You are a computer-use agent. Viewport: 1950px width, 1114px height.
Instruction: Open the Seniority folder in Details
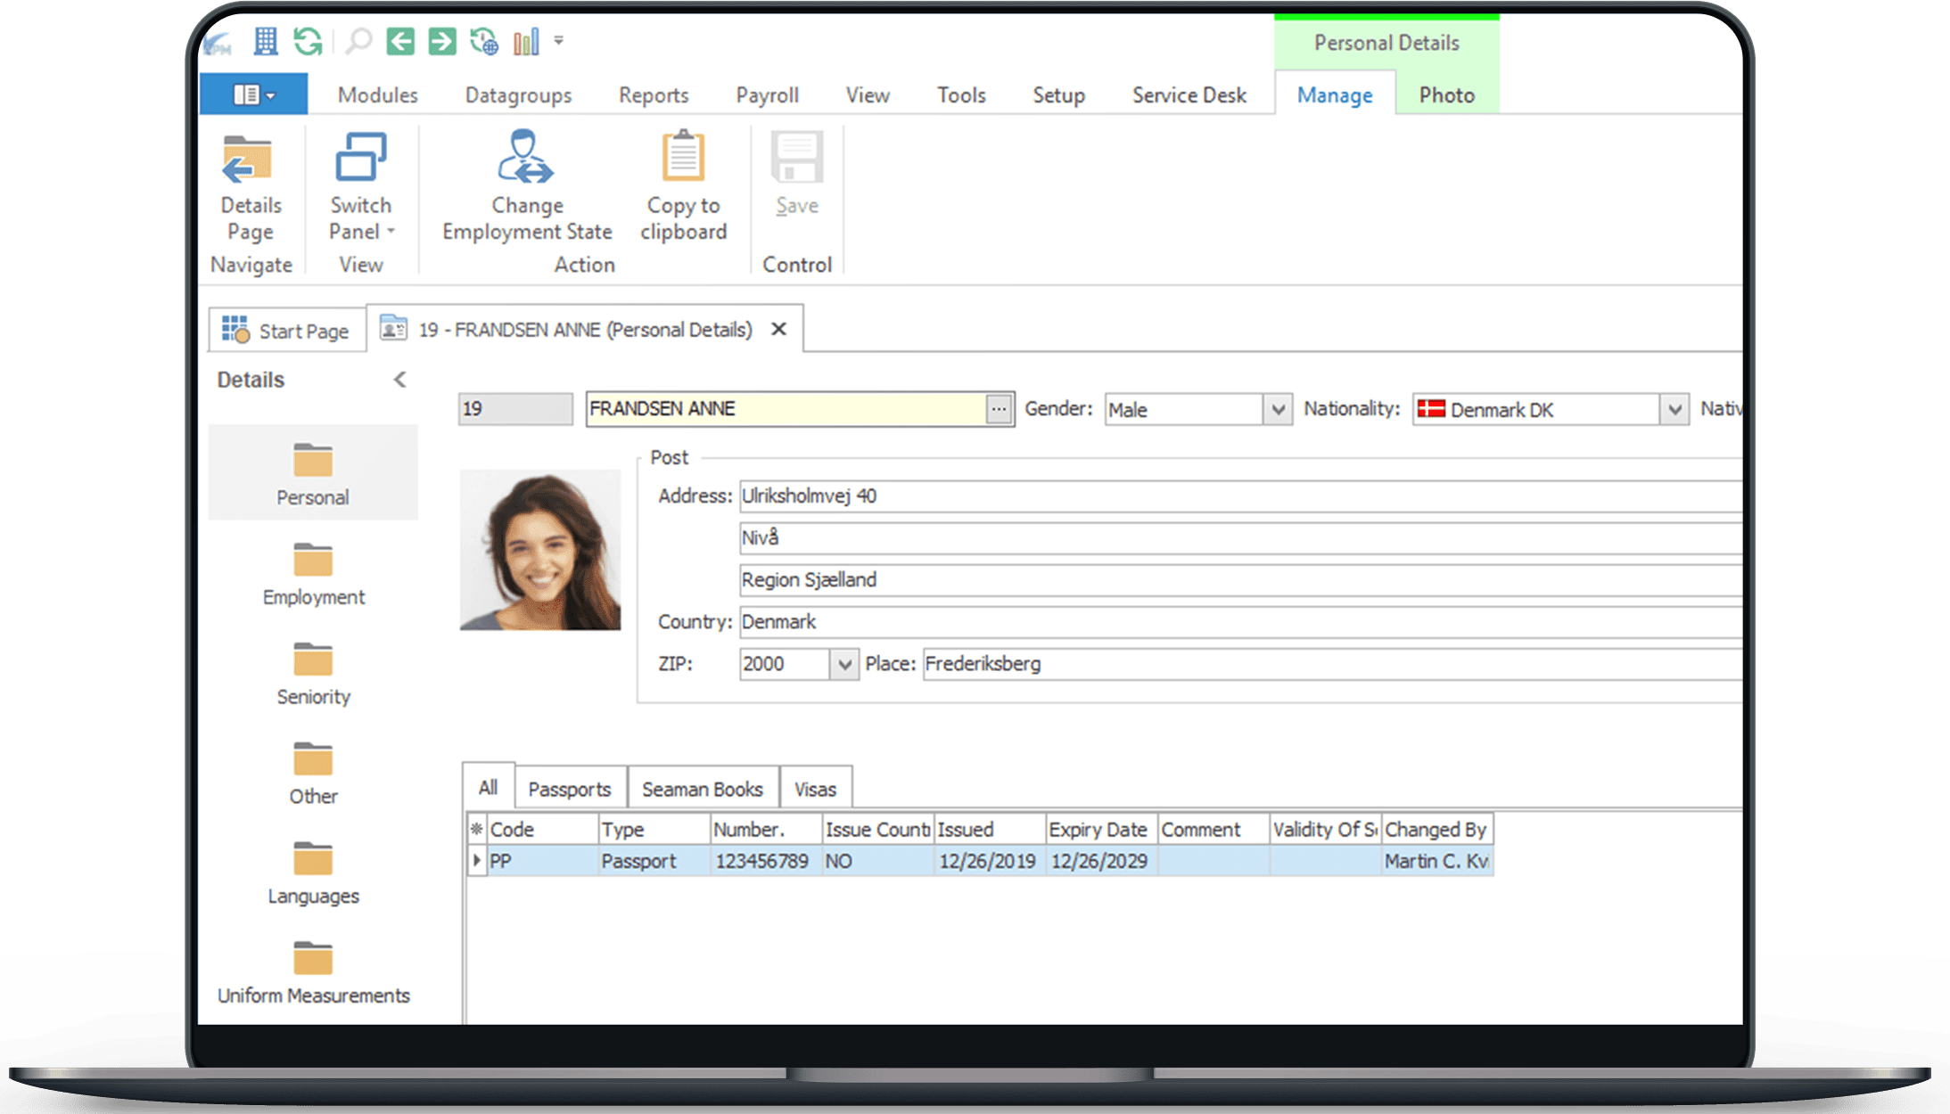[x=313, y=675]
